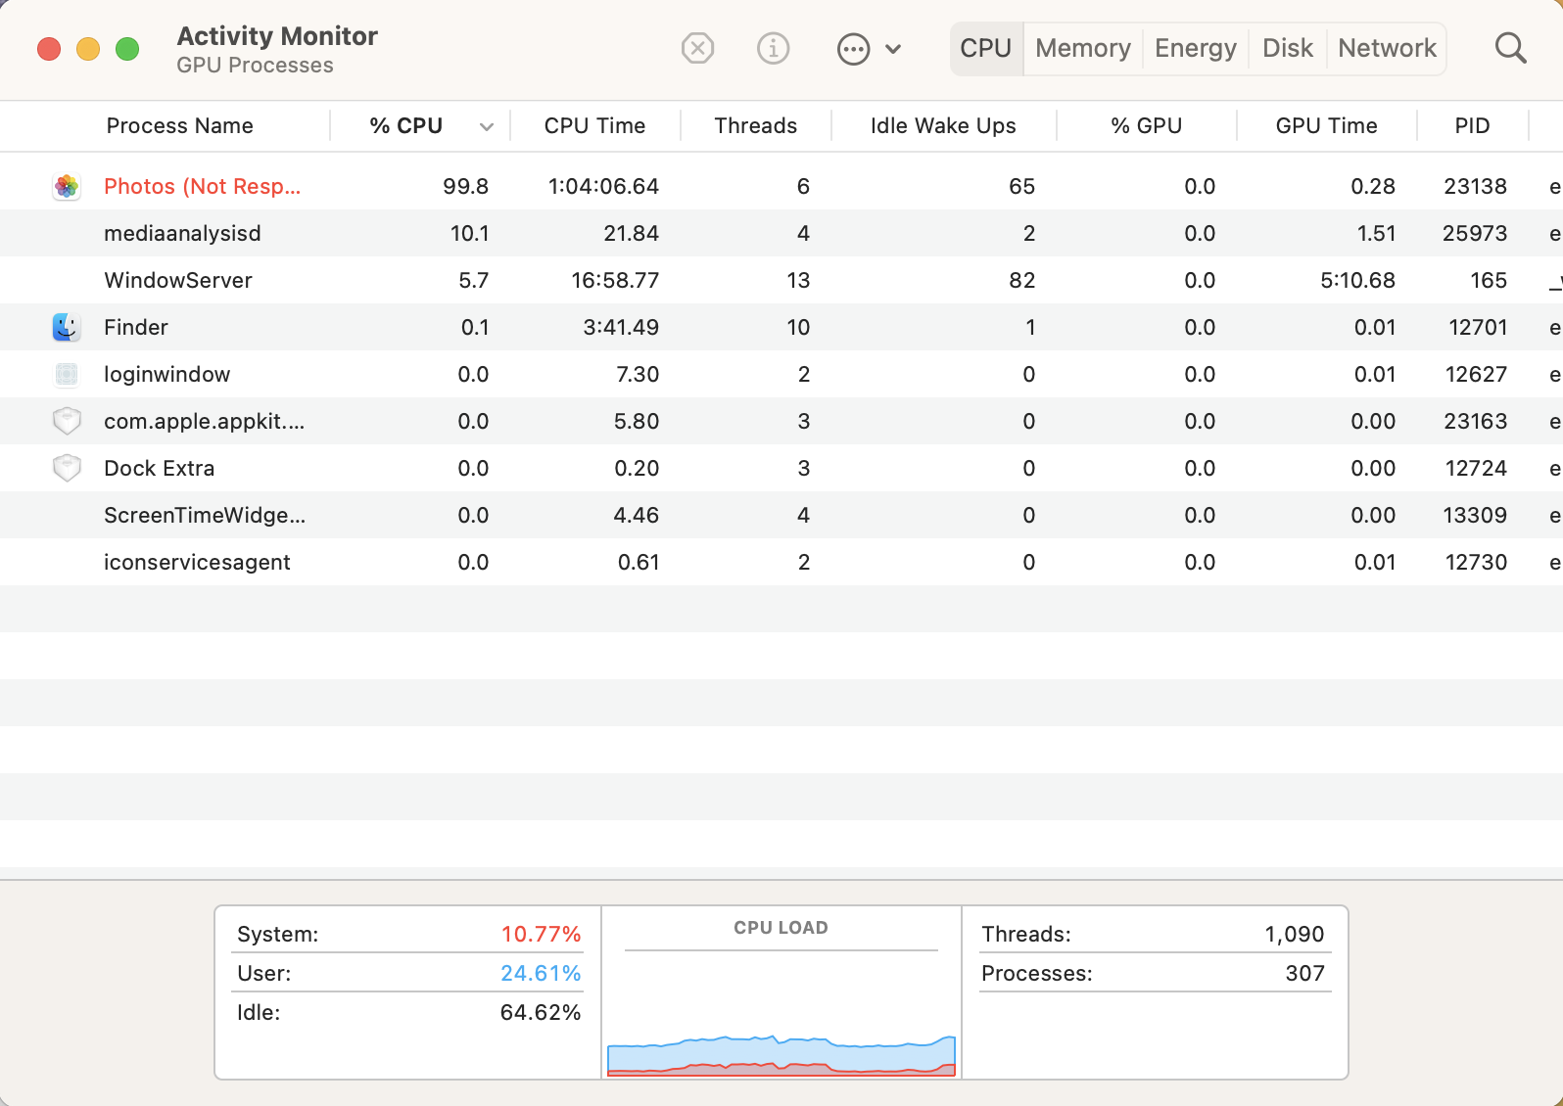Click the Finder icon in the list
1563x1106 pixels.
coord(66,327)
